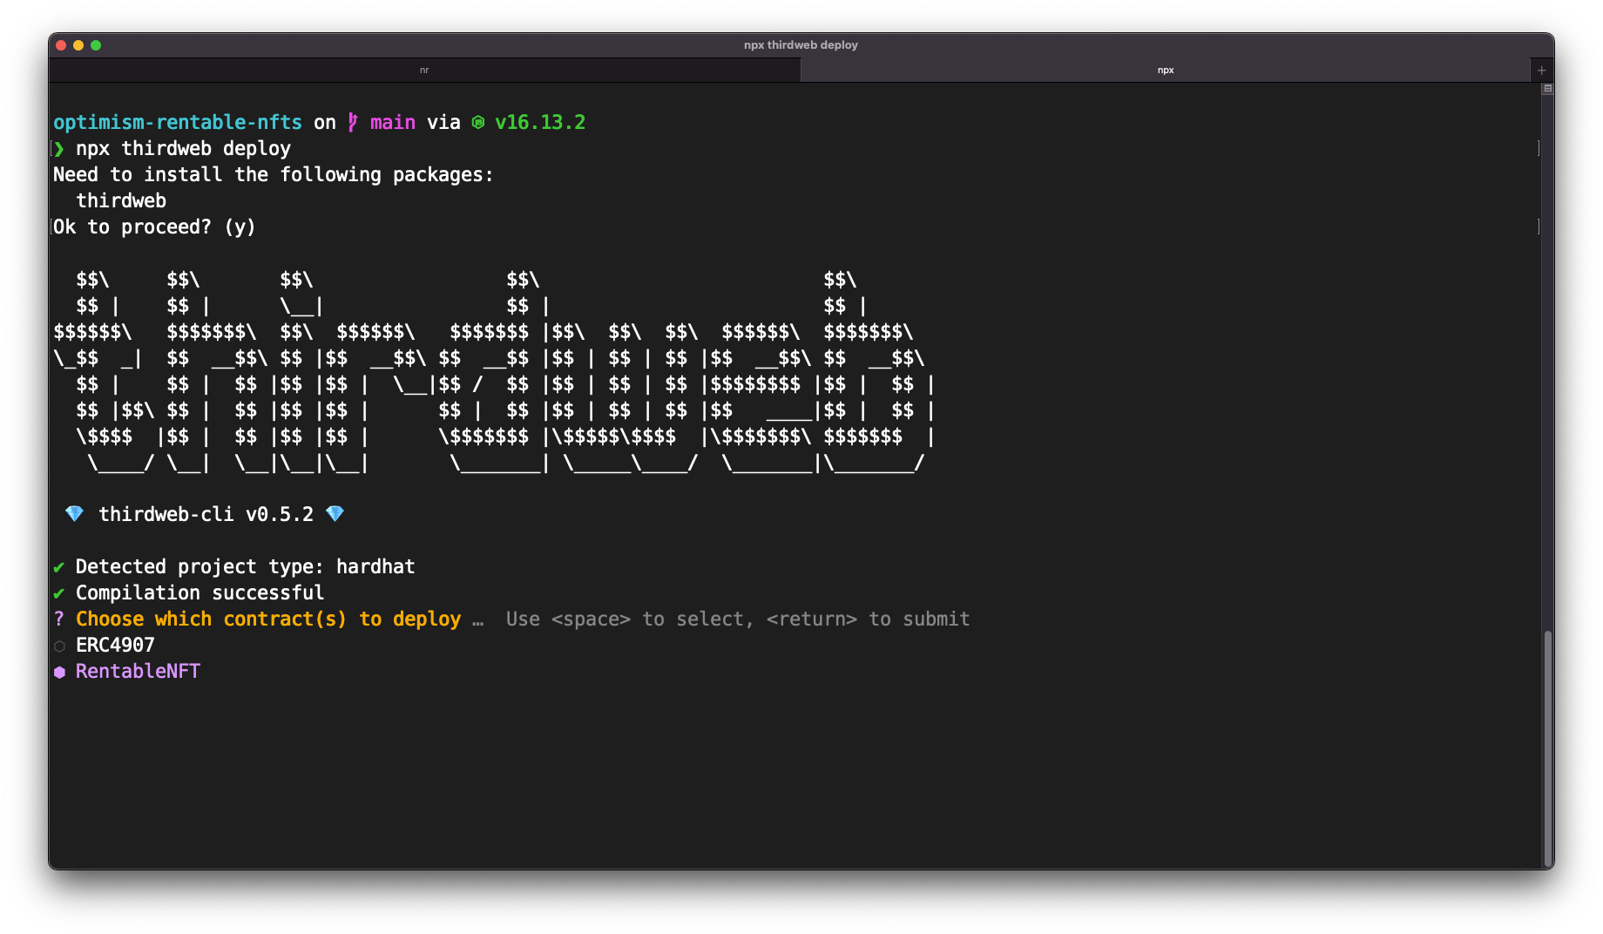The image size is (1603, 934).
Task: Click the small icon atop the scrollbar
Action: (1547, 89)
